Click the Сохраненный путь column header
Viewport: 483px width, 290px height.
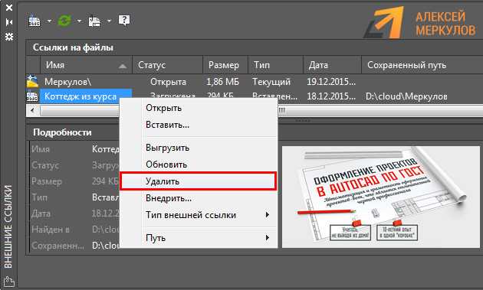click(422, 65)
